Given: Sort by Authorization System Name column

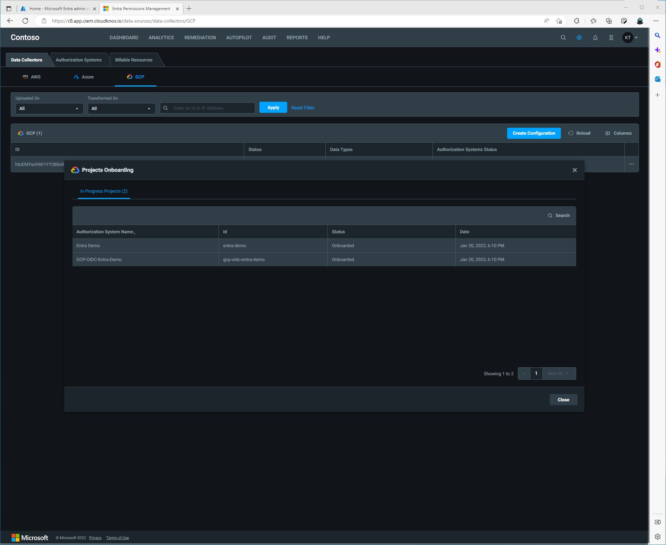Looking at the screenshot, I should (x=105, y=232).
